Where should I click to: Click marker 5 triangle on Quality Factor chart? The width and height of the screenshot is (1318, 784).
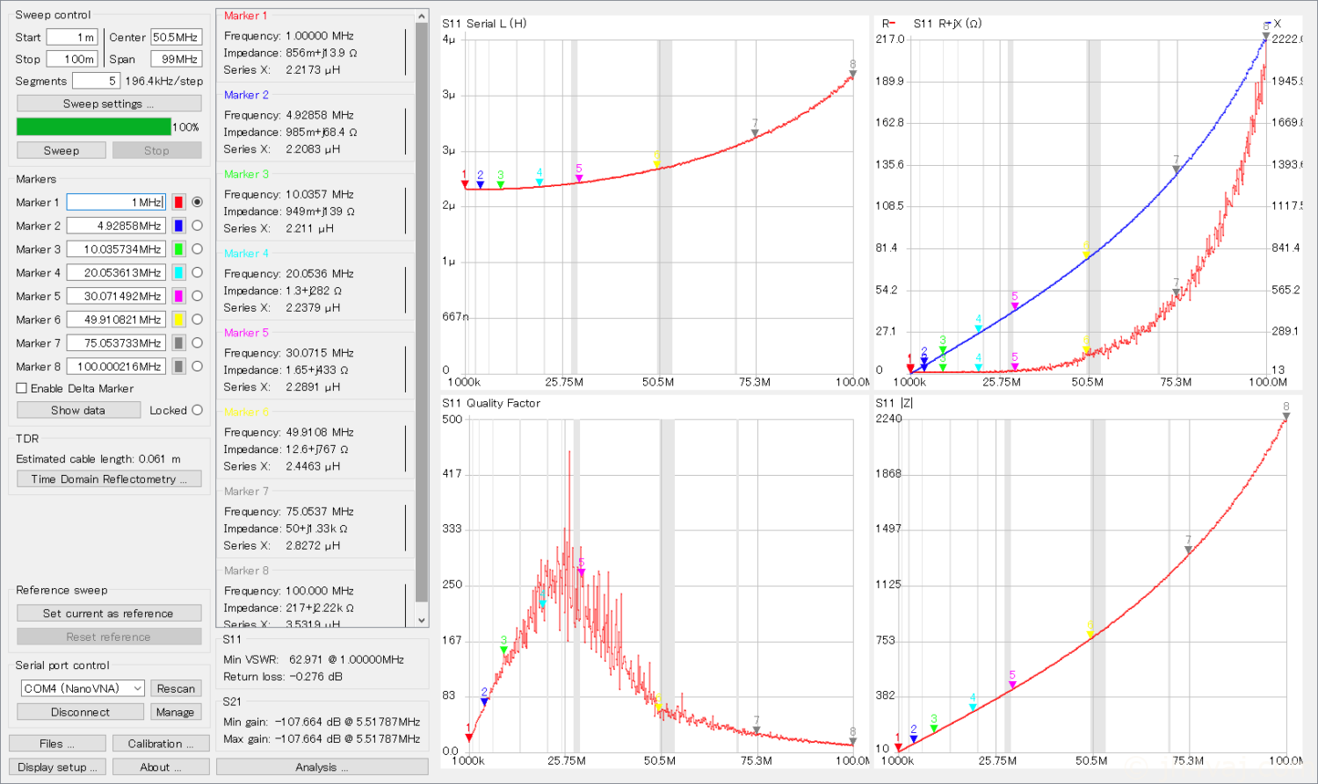[x=582, y=573]
